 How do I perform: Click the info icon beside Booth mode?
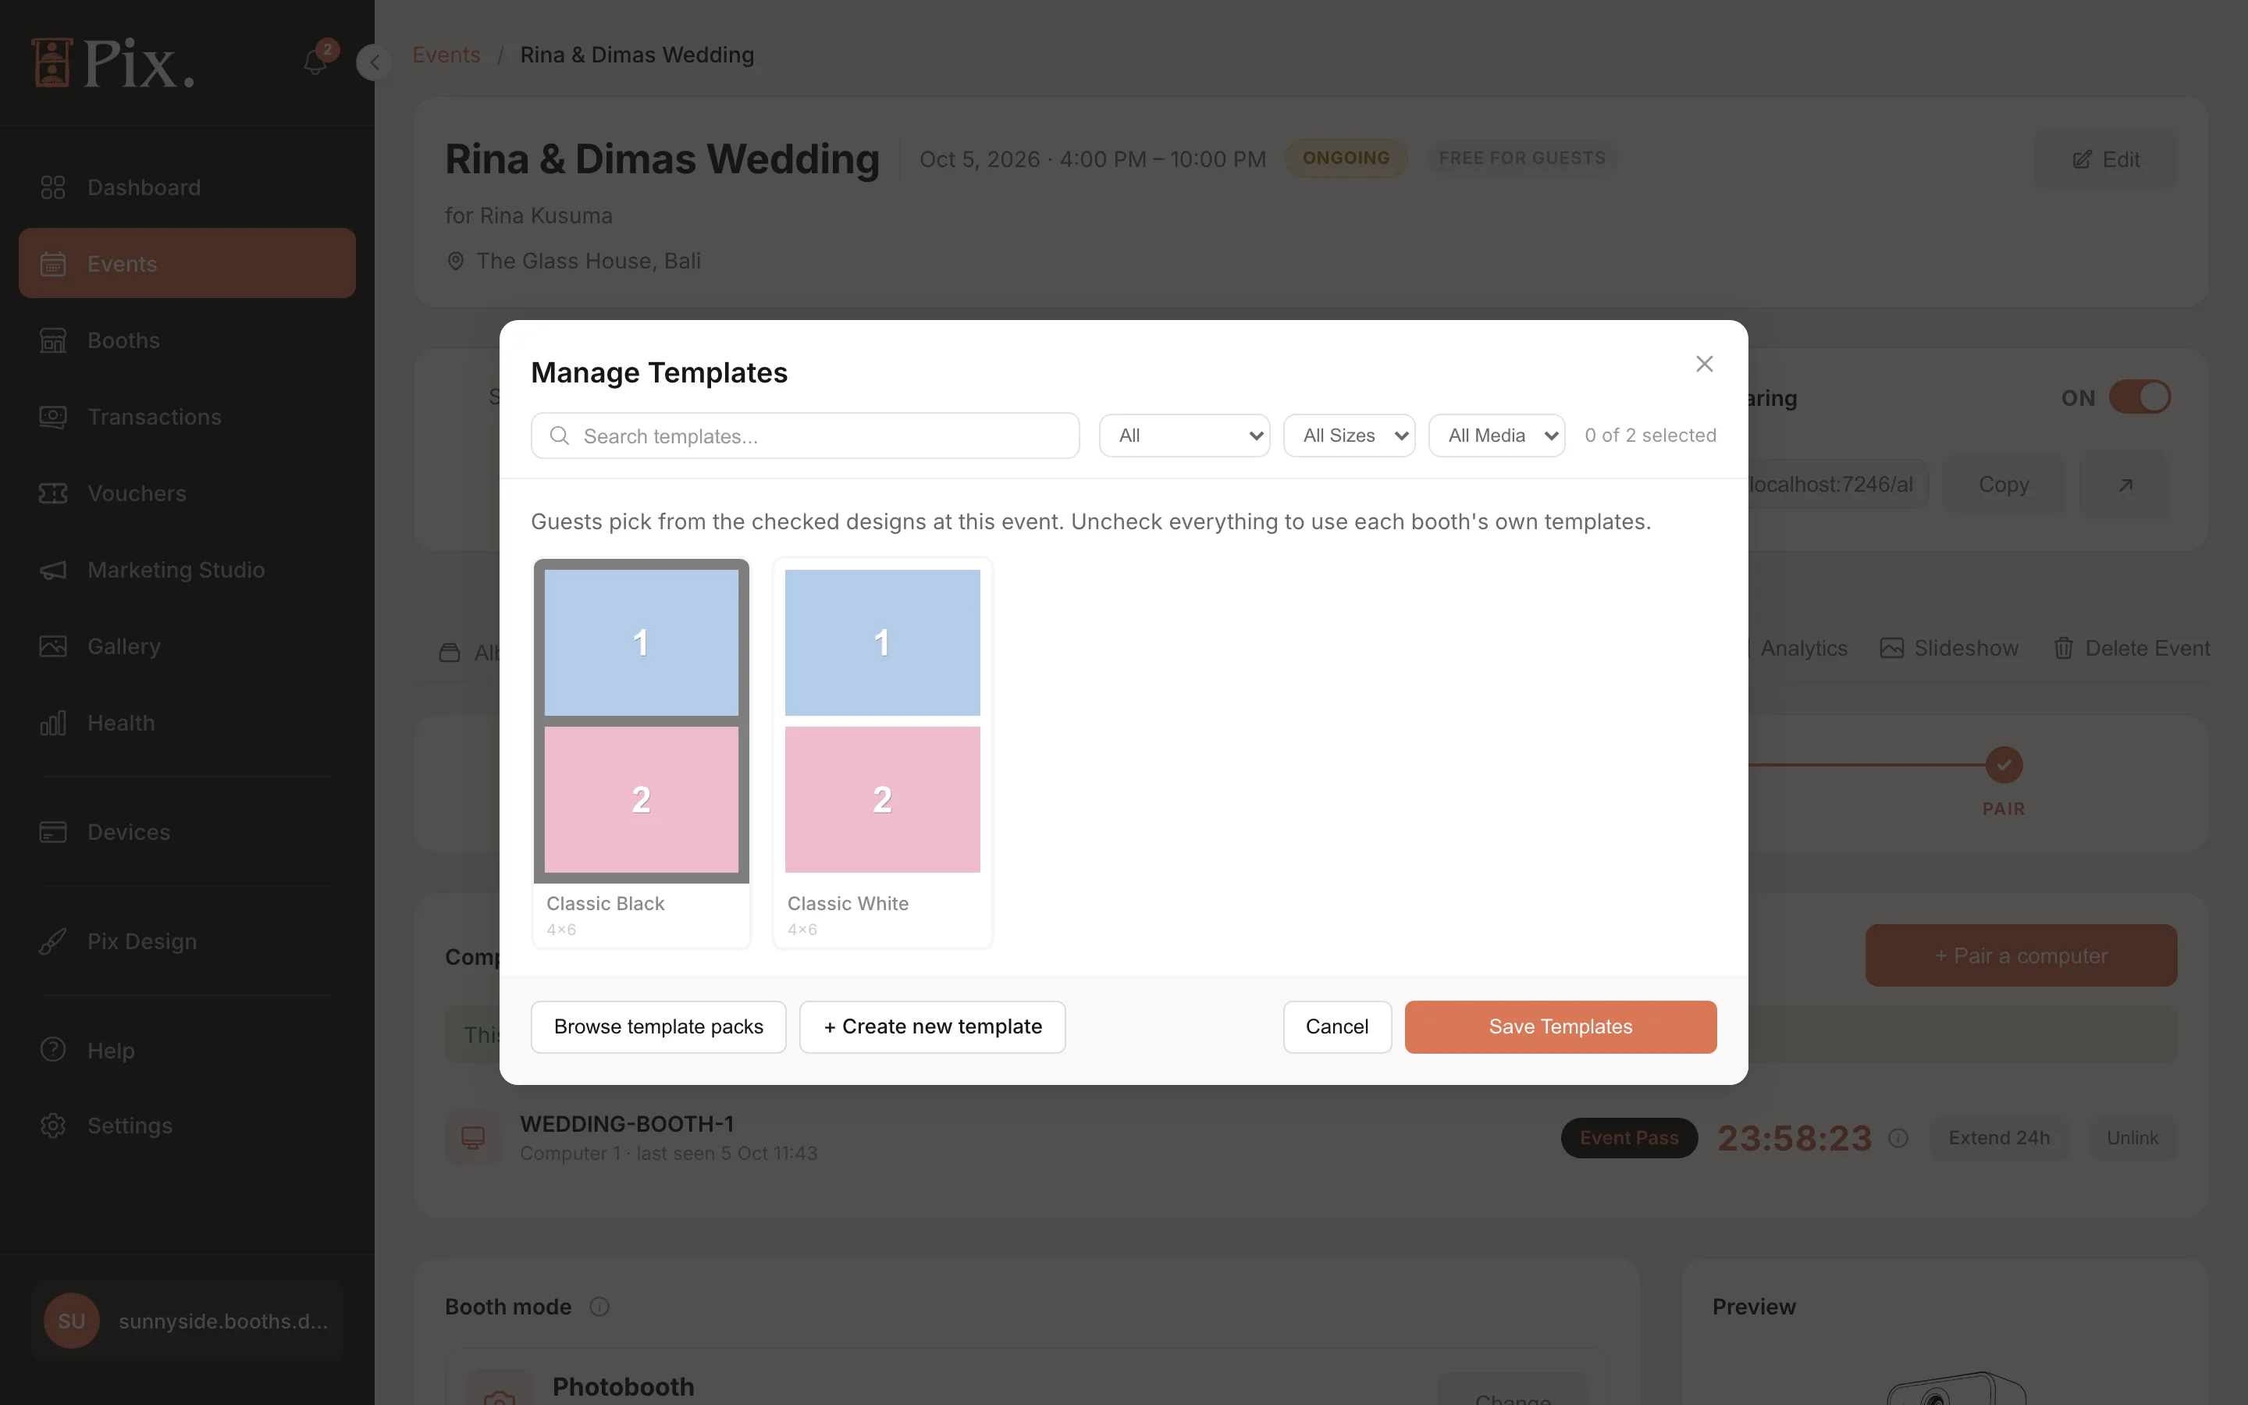click(x=599, y=1307)
